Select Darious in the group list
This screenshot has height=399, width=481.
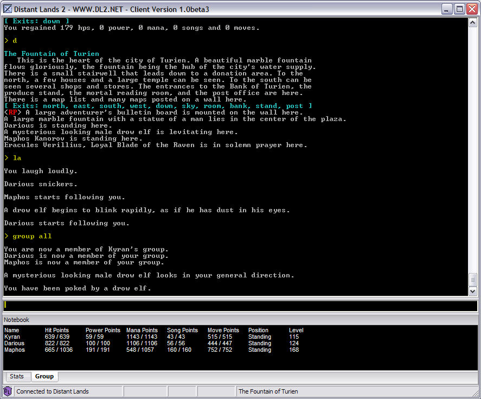point(15,343)
